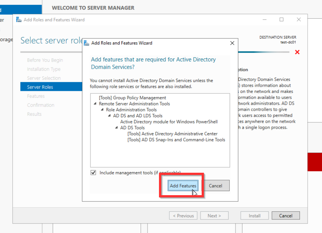
Task: Cancel the required features dialog
Action: coord(215,186)
